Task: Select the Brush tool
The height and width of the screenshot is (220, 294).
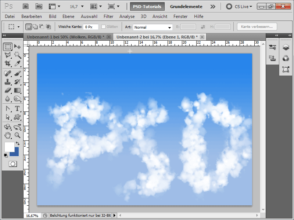Action: click(x=17, y=73)
